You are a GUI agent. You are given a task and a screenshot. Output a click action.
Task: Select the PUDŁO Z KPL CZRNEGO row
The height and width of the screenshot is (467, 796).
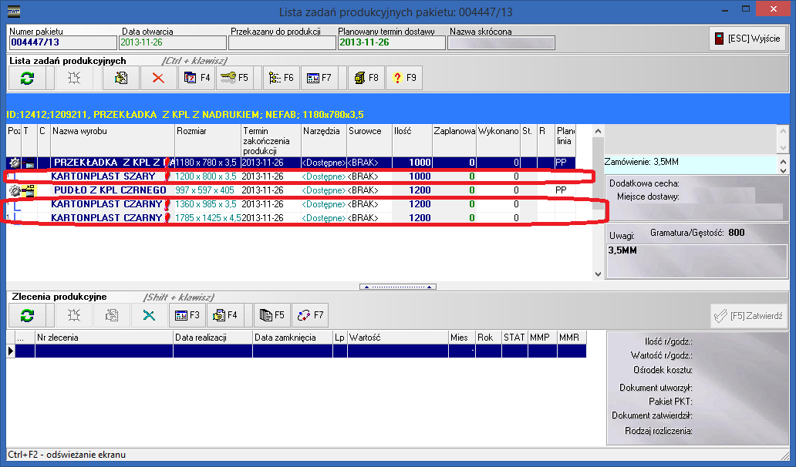(110, 190)
